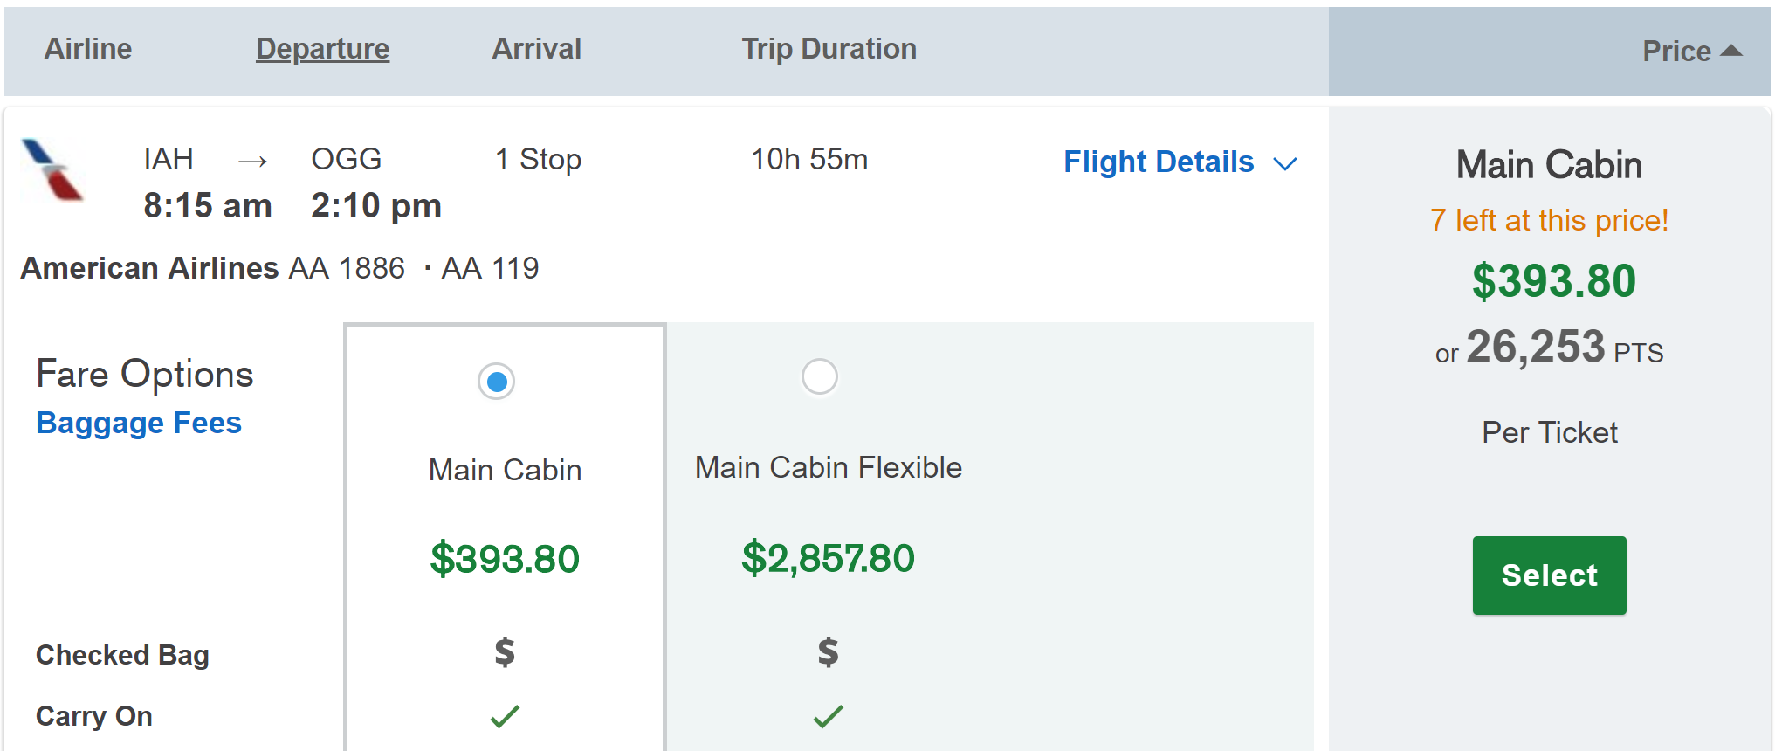Click the Arrival column header
Screen dimensions: 1782x751
tap(536, 49)
